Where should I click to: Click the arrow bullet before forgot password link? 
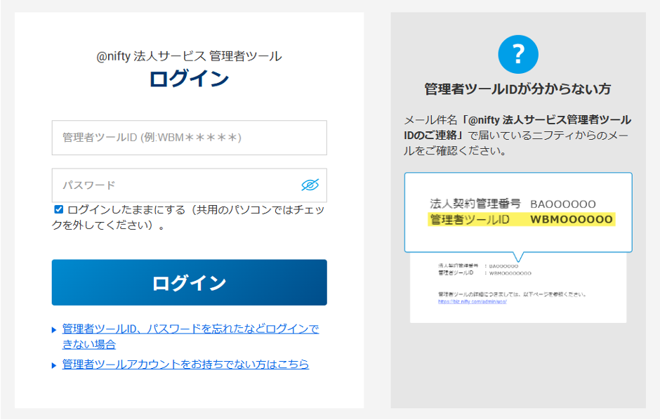pos(54,330)
